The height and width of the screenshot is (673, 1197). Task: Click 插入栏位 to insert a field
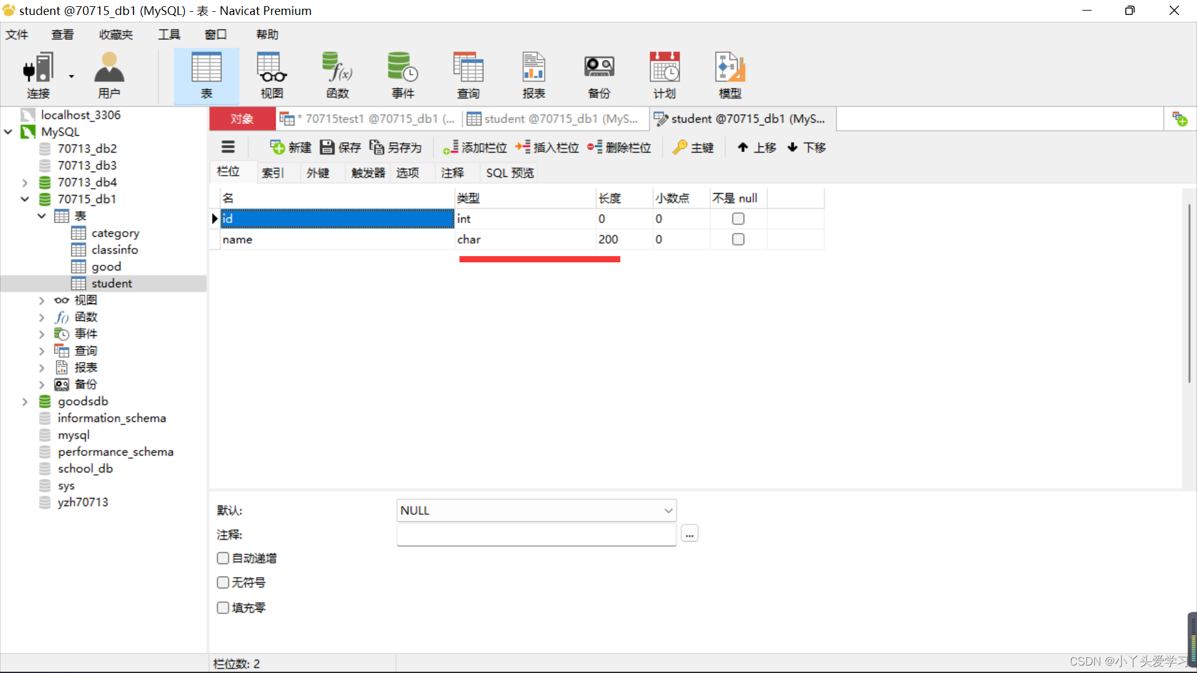tap(547, 147)
